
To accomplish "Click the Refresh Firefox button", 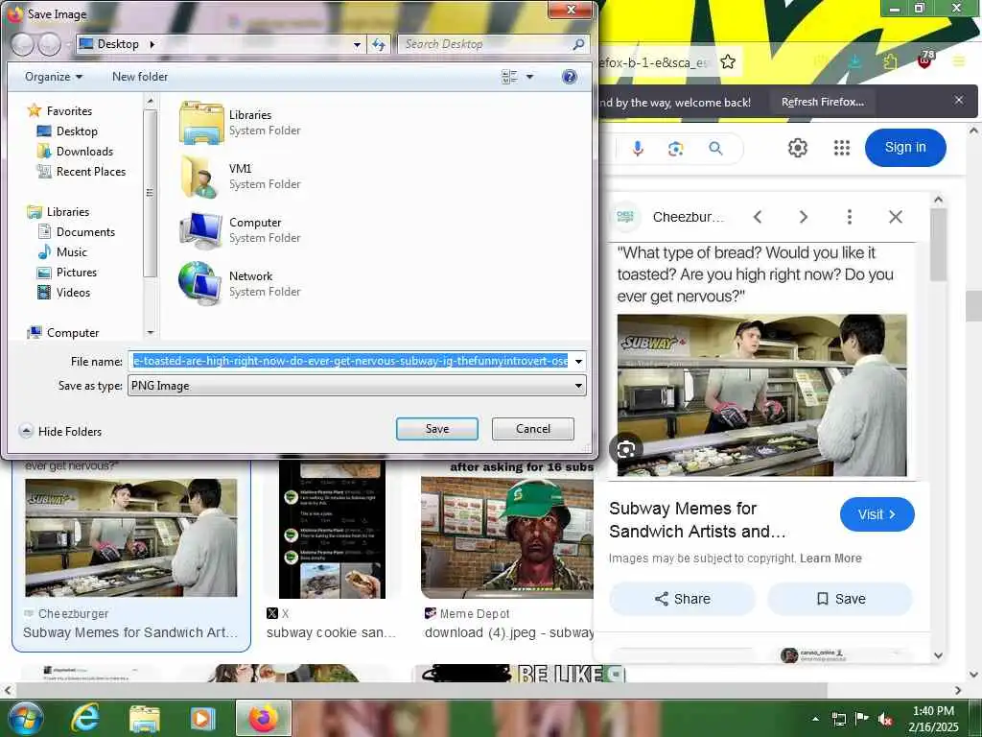I will 823,102.
